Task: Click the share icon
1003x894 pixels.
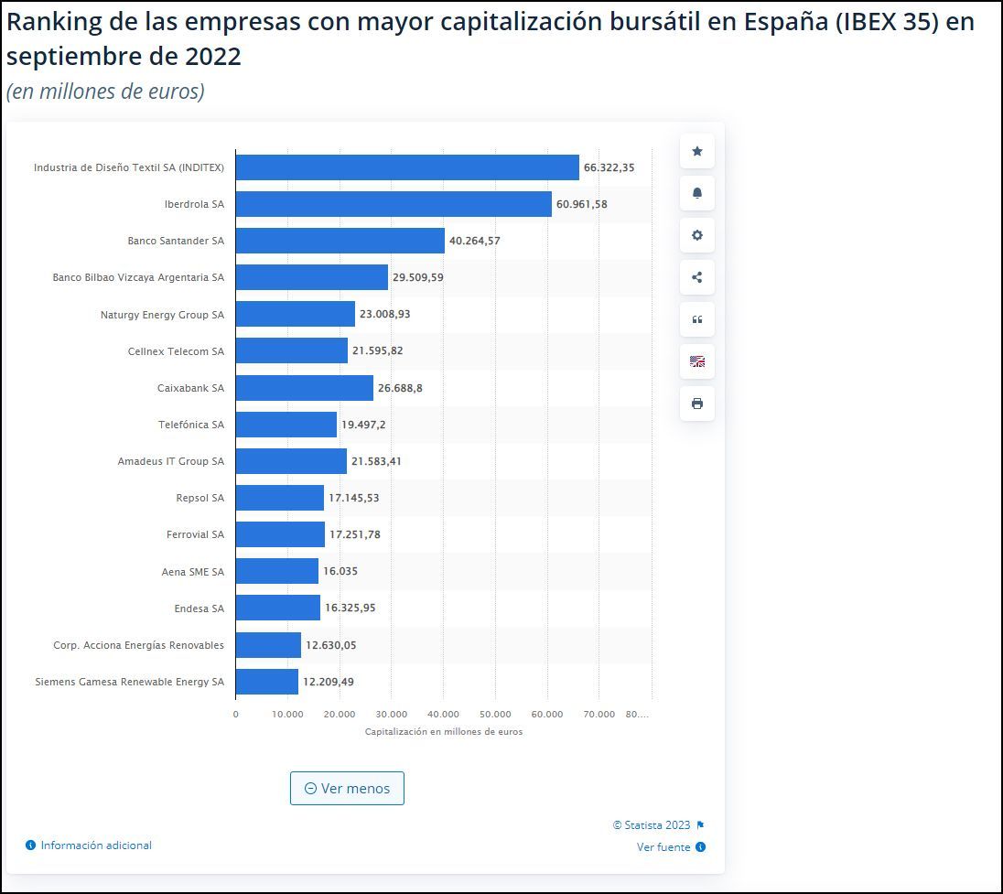Action: coord(696,277)
